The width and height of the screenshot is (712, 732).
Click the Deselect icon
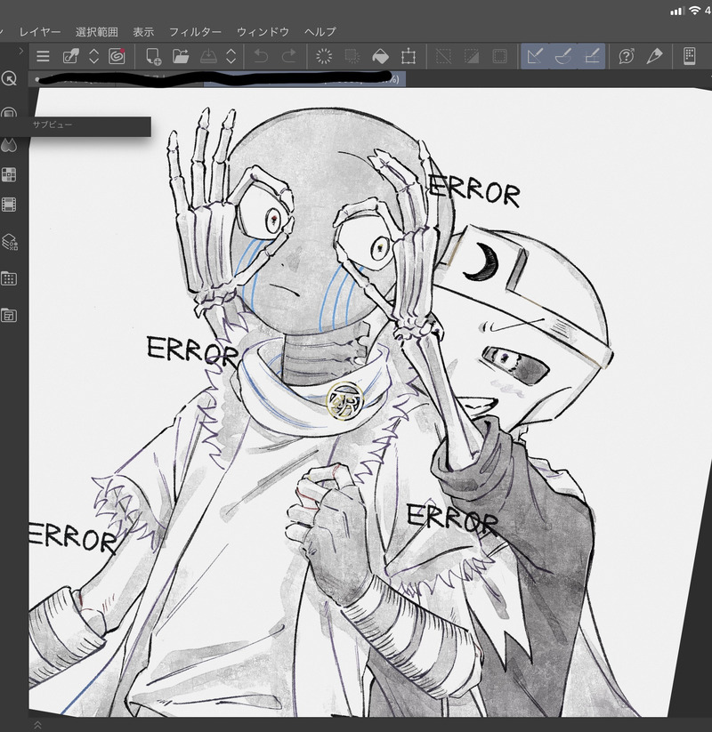point(443,57)
